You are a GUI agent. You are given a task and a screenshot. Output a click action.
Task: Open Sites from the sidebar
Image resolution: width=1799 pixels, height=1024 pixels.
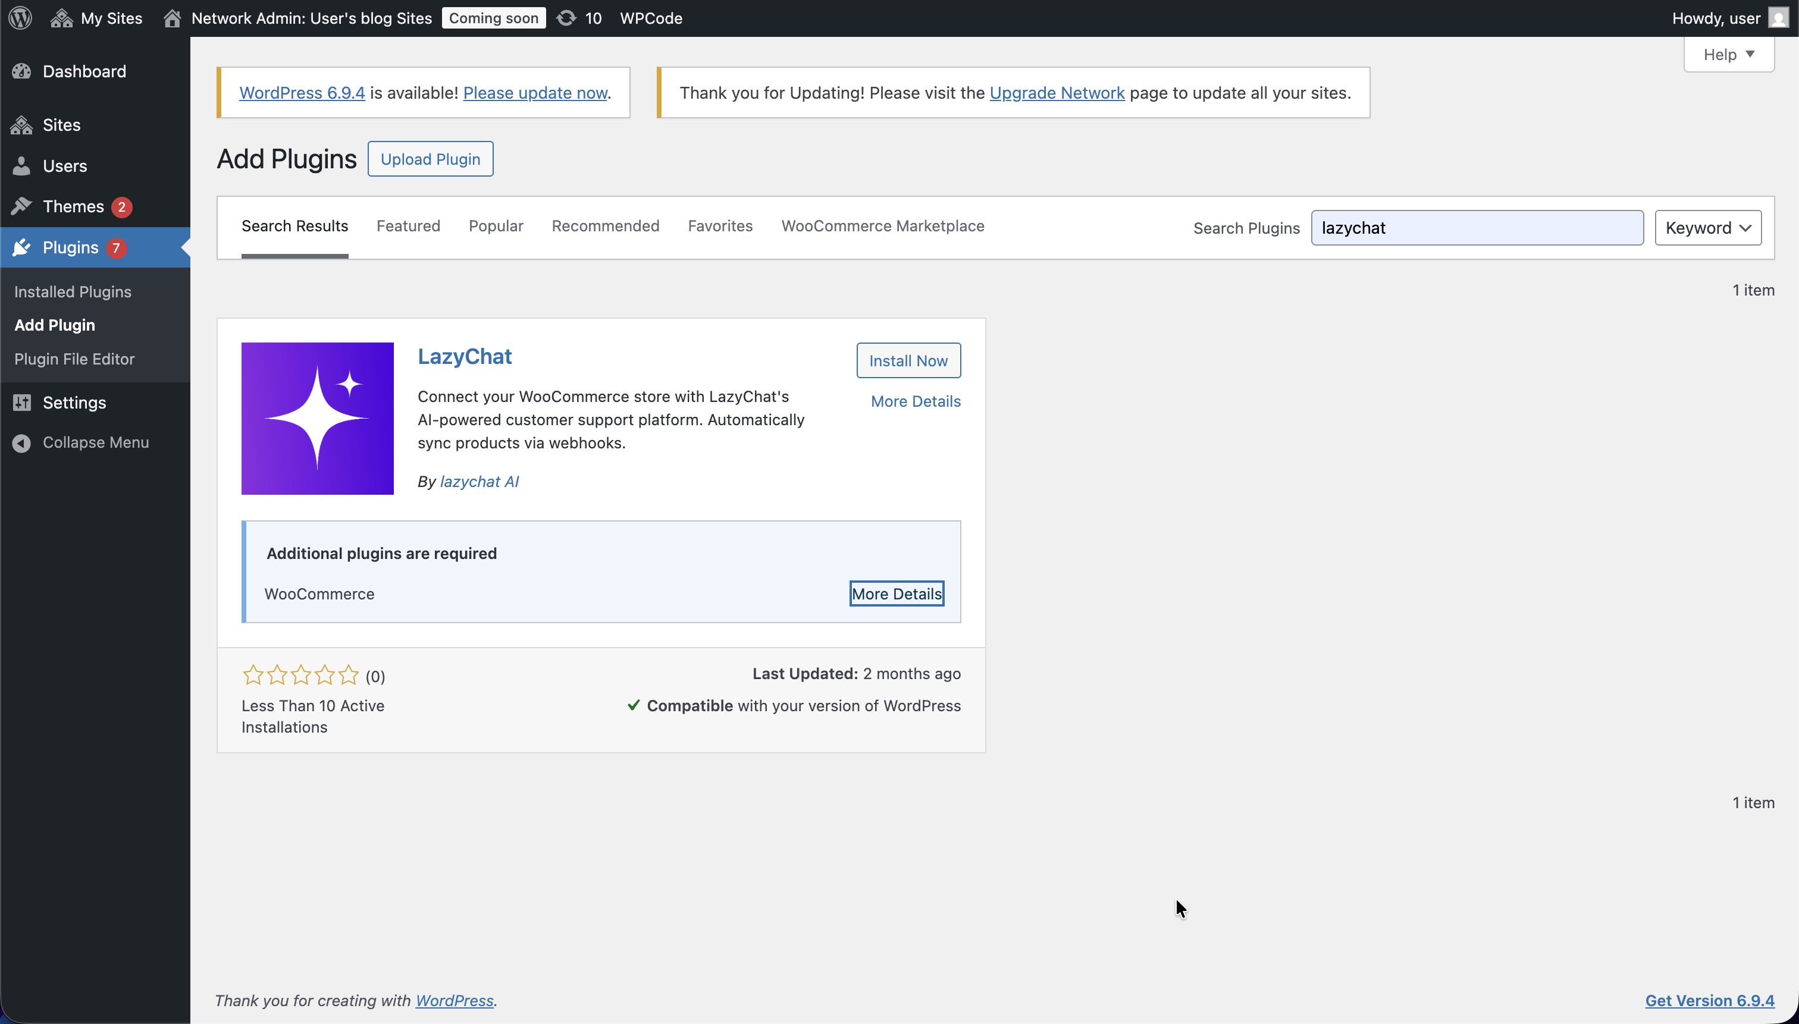[61, 125]
